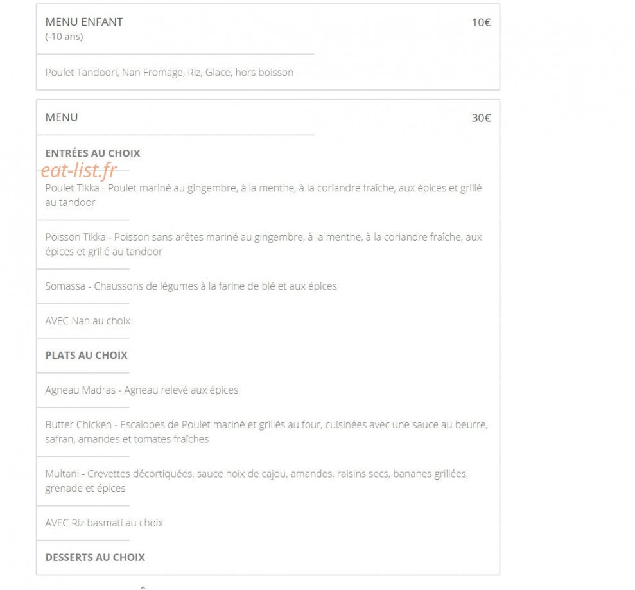Click AVEC Riz basmati au choix
The image size is (635, 590).
point(104,523)
